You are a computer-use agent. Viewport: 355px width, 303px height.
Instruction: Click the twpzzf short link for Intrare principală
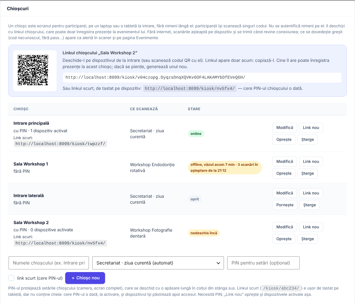tap(60, 144)
